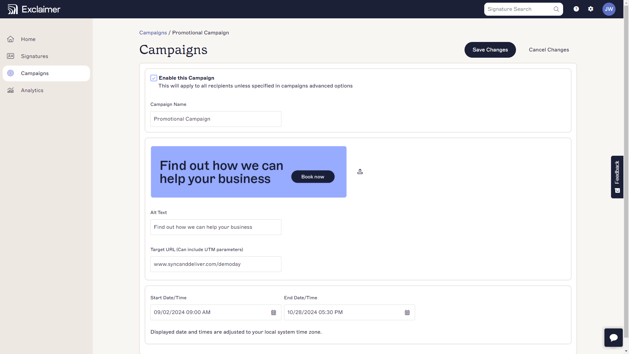Open the JW account avatar menu
The height and width of the screenshot is (354, 629).
pyautogui.click(x=609, y=9)
